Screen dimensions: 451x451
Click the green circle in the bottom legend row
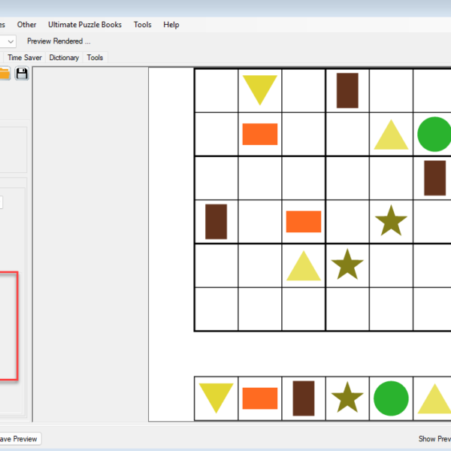click(x=391, y=398)
